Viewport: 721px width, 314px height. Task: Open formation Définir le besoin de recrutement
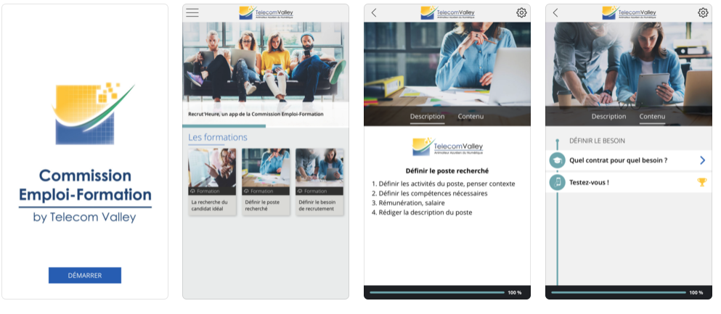[x=319, y=181]
